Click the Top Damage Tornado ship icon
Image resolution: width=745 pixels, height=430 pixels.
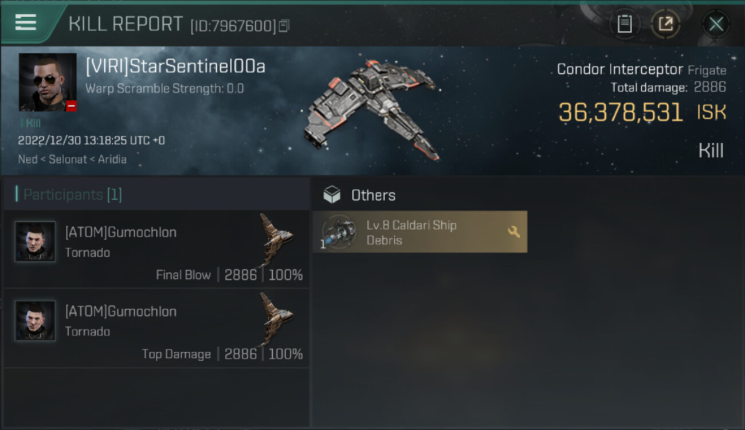coord(275,319)
